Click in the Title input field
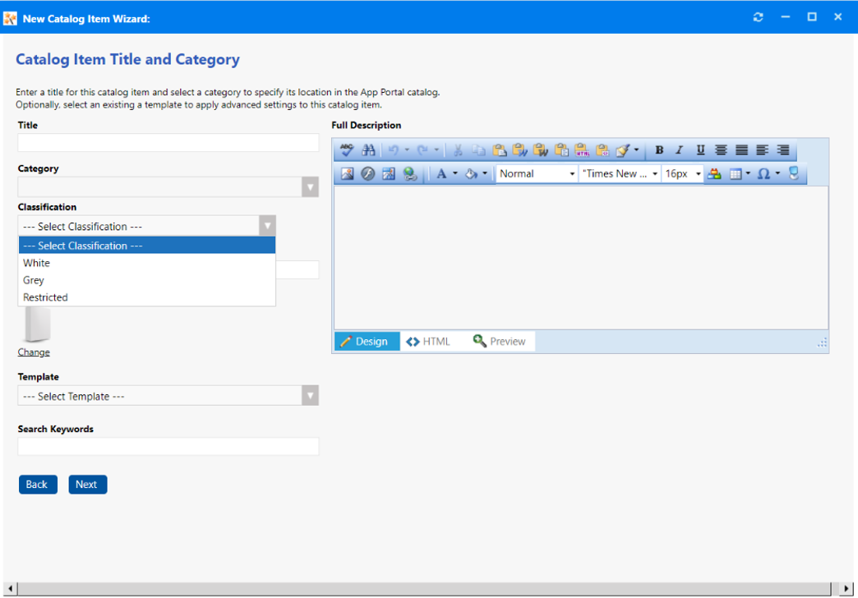The width and height of the screenshot is (858, 598). pos(168,143)
